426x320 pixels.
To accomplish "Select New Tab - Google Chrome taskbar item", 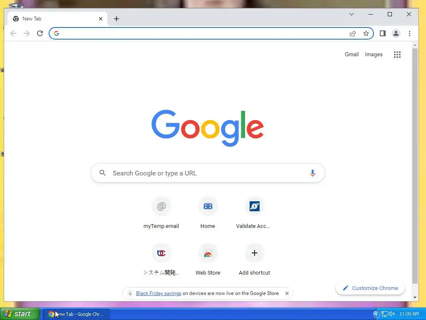I will pos(77,314).
